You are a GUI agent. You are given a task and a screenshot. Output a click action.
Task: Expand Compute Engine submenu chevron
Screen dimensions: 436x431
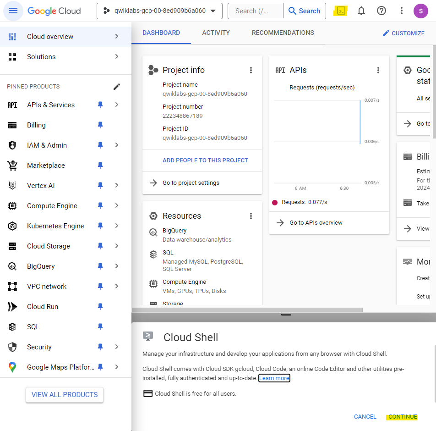[117, 206]
